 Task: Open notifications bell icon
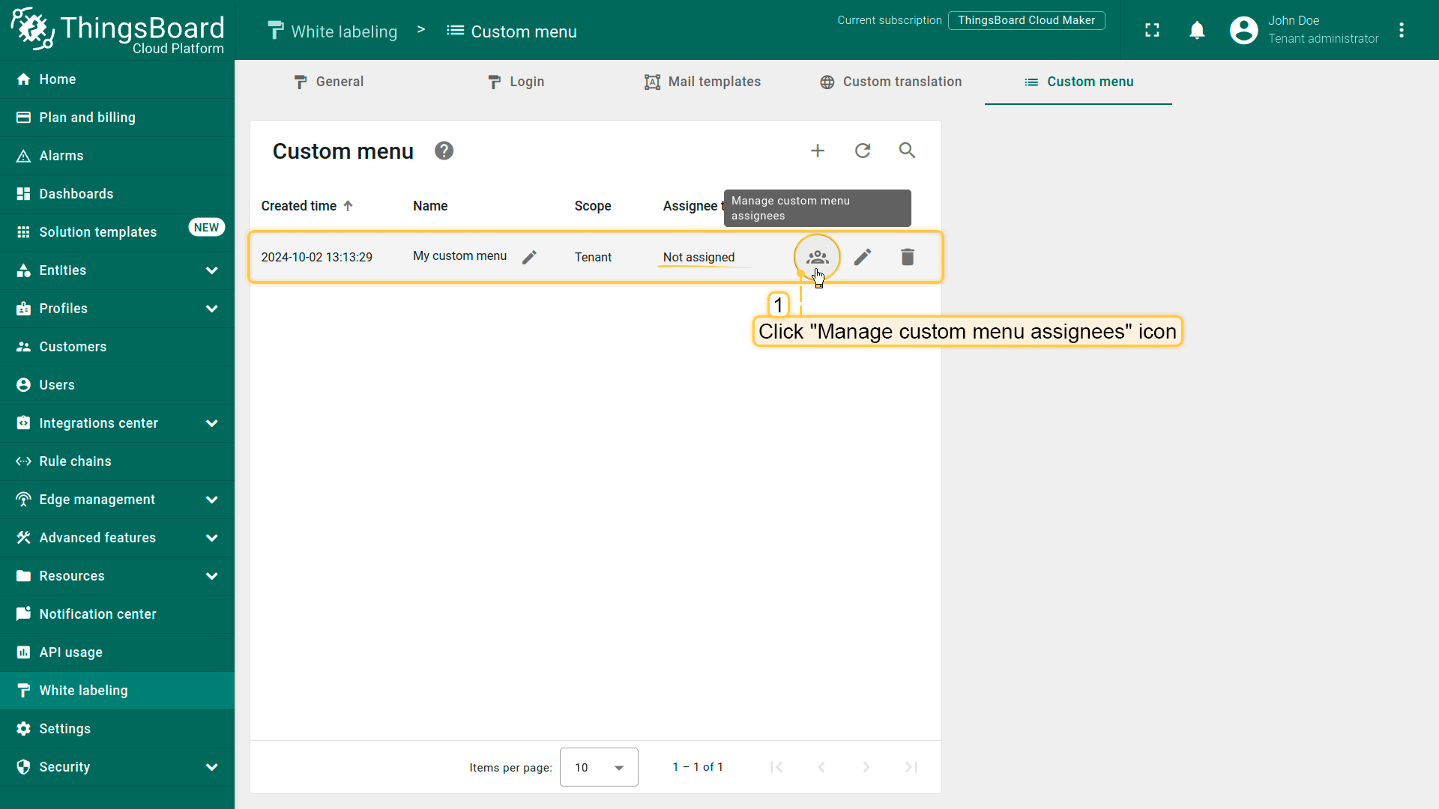(x=1197, y=30)
